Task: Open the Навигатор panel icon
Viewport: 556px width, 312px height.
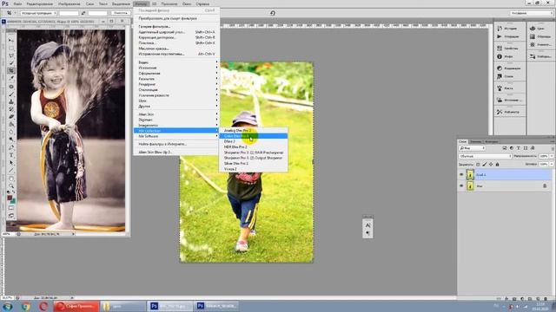Action: click(500, 112)
